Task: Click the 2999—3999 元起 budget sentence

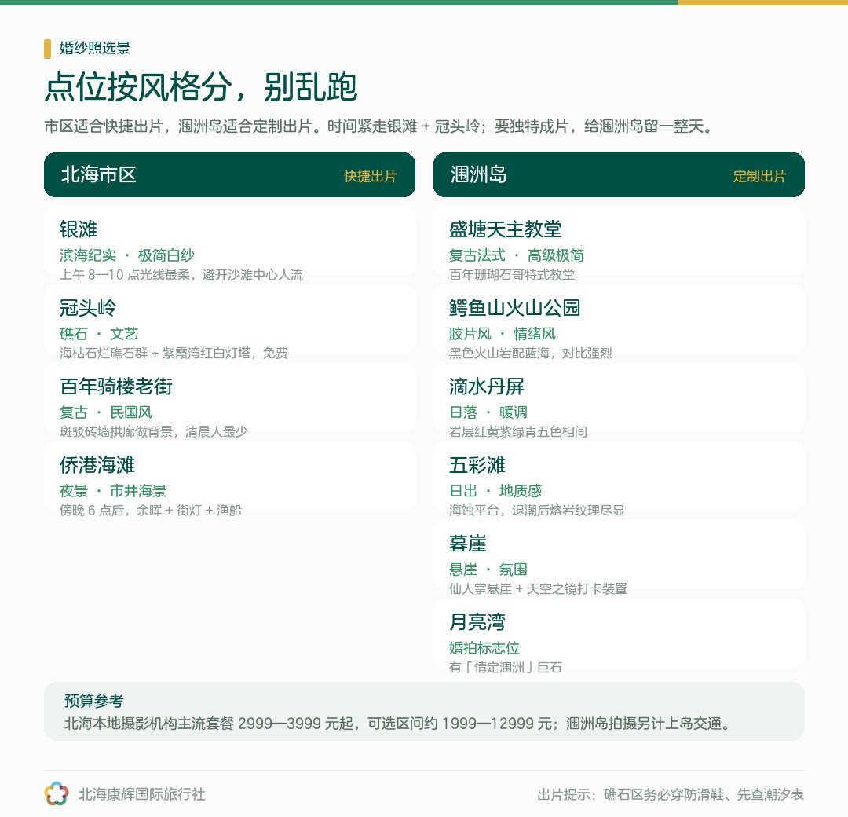Action: tap(399, 724)
